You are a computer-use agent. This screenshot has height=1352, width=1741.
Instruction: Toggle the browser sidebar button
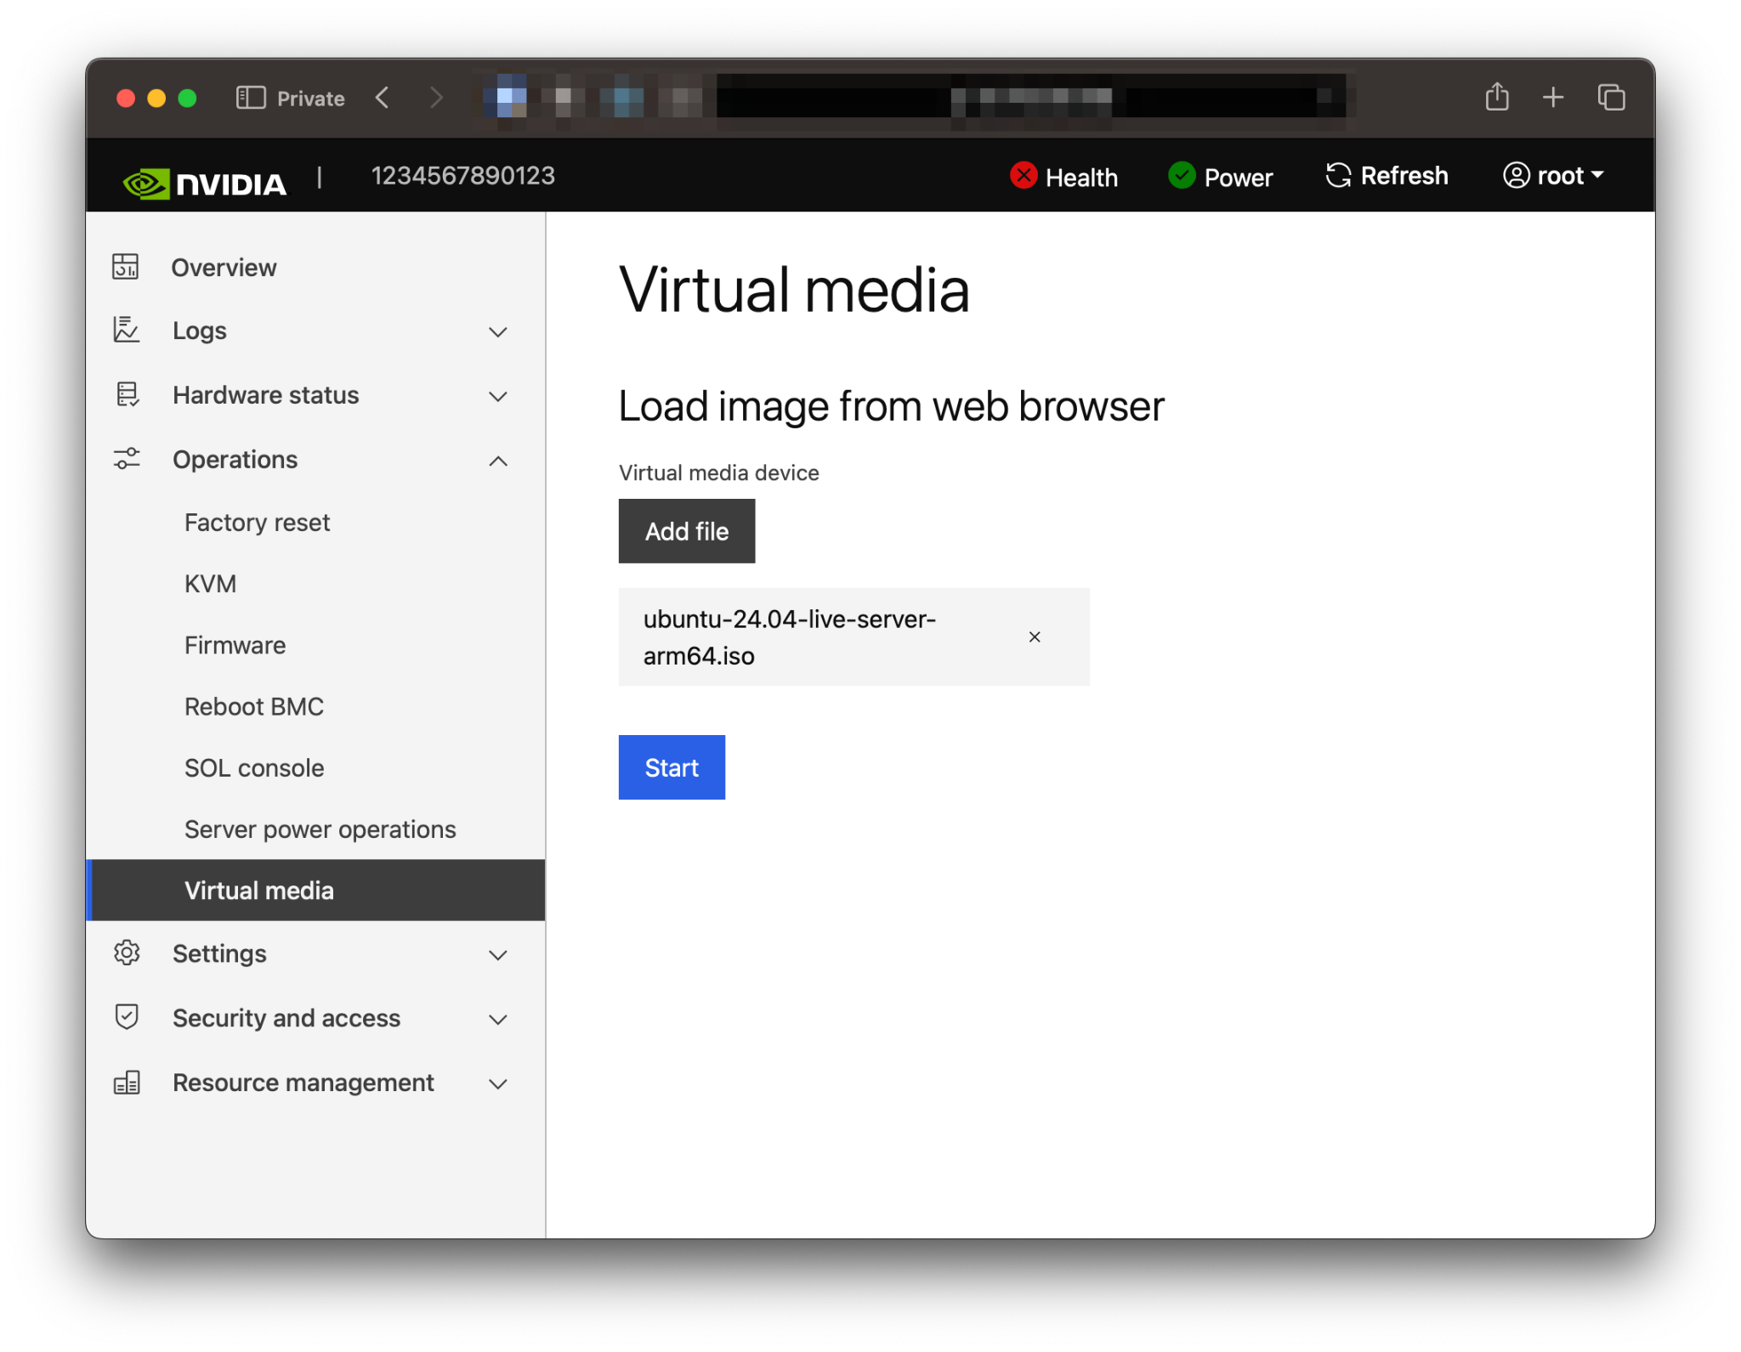(x=251, y=98)
